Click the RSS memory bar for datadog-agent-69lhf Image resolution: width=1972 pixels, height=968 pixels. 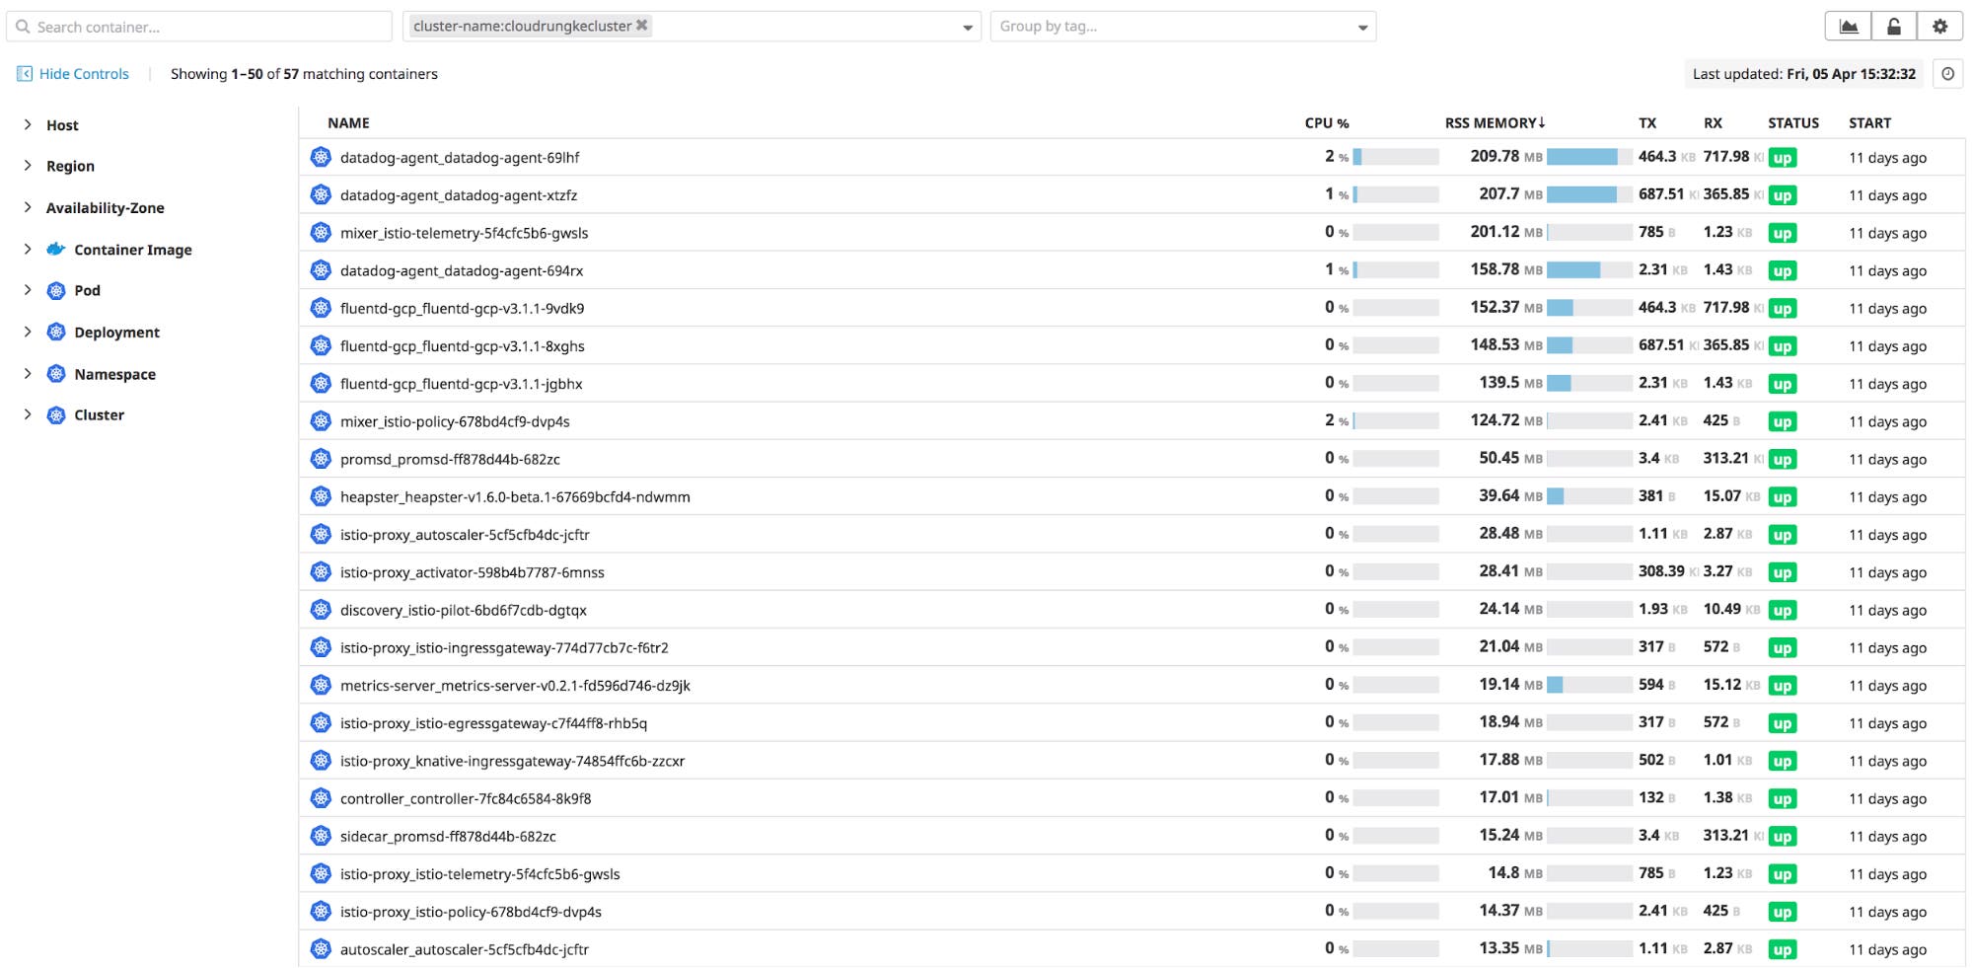click(x=1584, y=156)
